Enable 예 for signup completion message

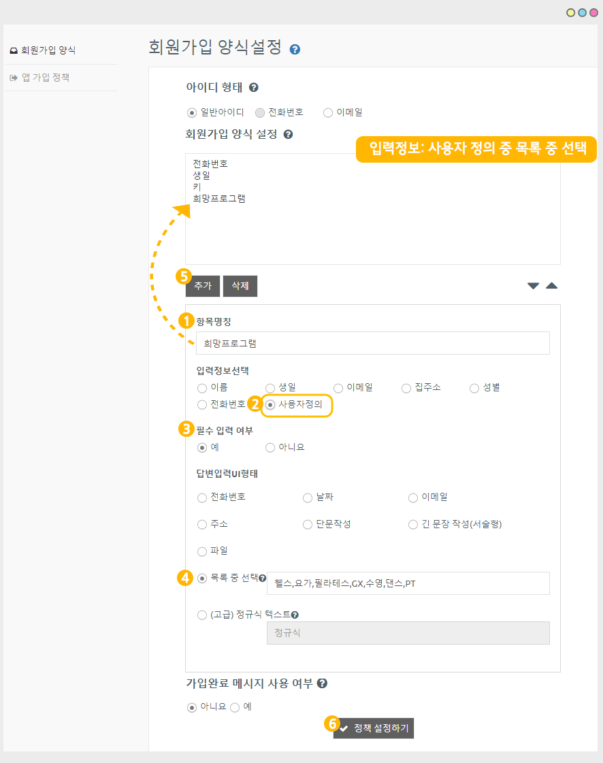(235, 707)
